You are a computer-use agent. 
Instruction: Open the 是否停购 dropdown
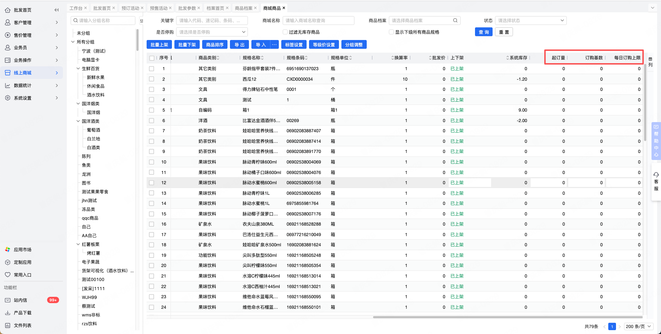point(212,32)
